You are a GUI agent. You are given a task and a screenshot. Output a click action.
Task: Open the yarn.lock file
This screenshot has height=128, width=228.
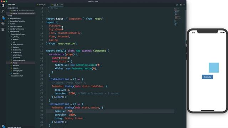16,74
